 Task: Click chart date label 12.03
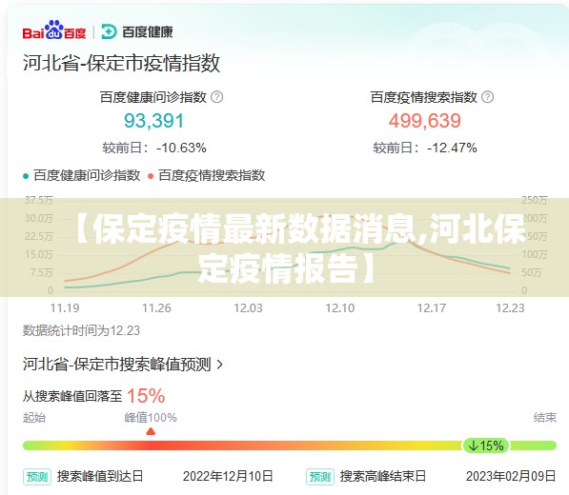click(x=248, y=308)
